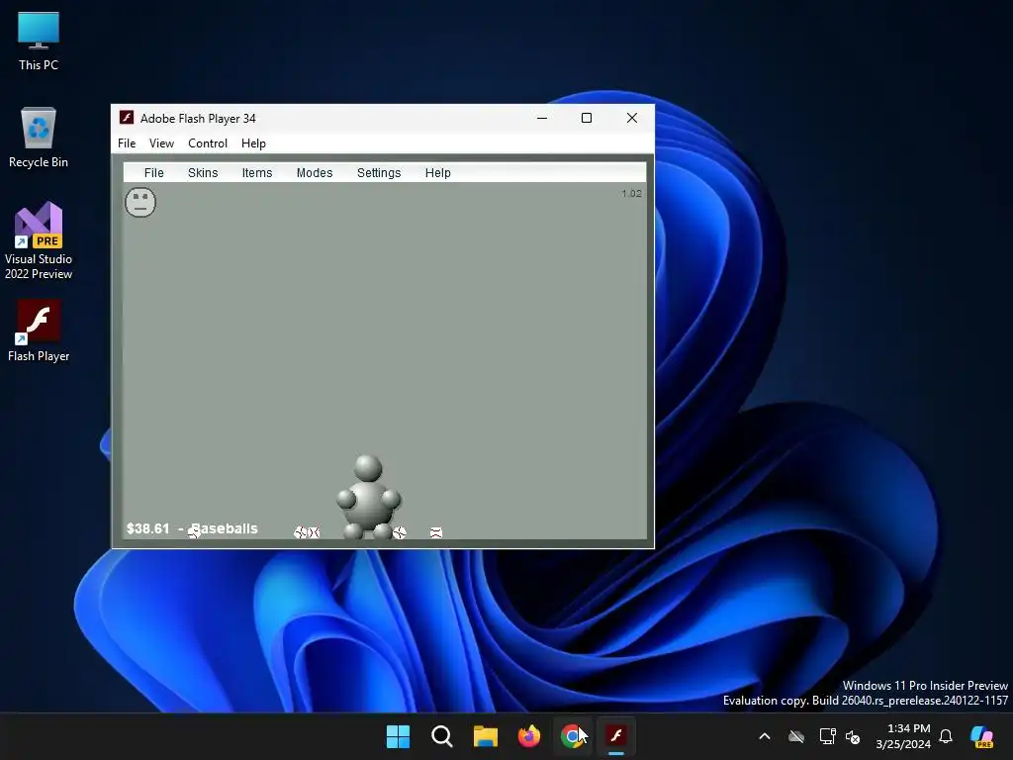Select This PC desktop icon
Screen dimensions: 1013x760
pos(39,41)
